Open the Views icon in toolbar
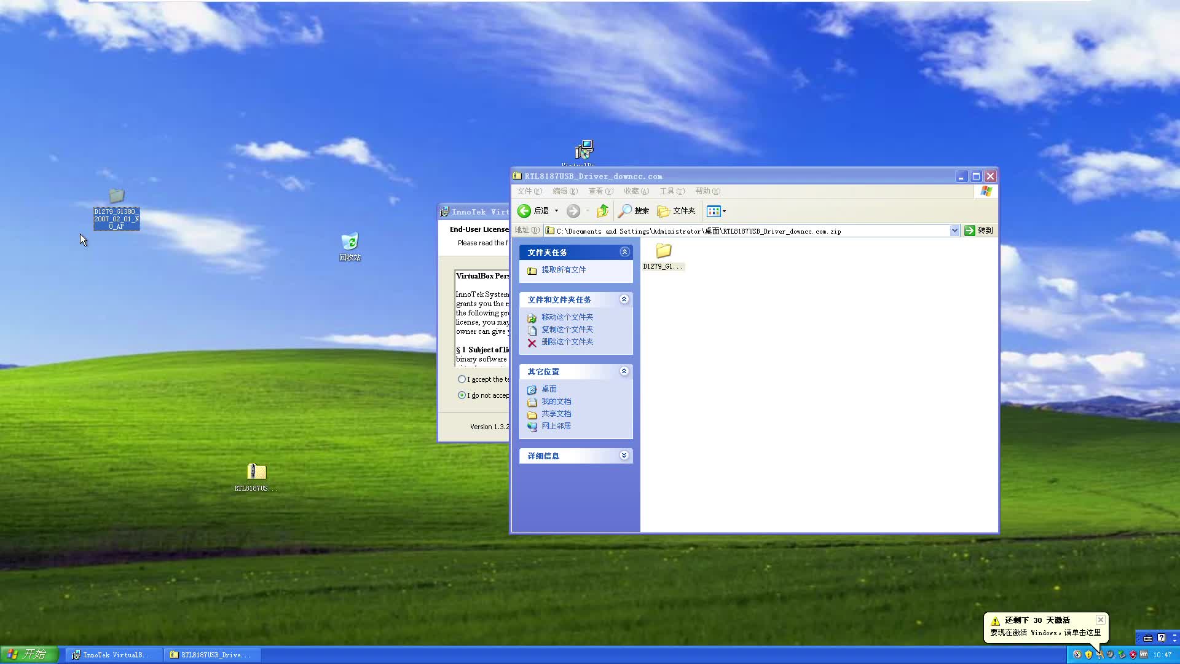Viewport: 1180px width, 664px height. pyautogui.click(x=713, y=211)
